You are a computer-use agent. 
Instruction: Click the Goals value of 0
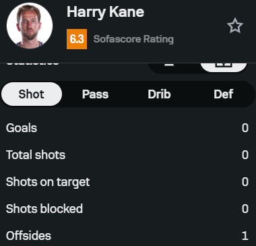click(x=245, y=128)
